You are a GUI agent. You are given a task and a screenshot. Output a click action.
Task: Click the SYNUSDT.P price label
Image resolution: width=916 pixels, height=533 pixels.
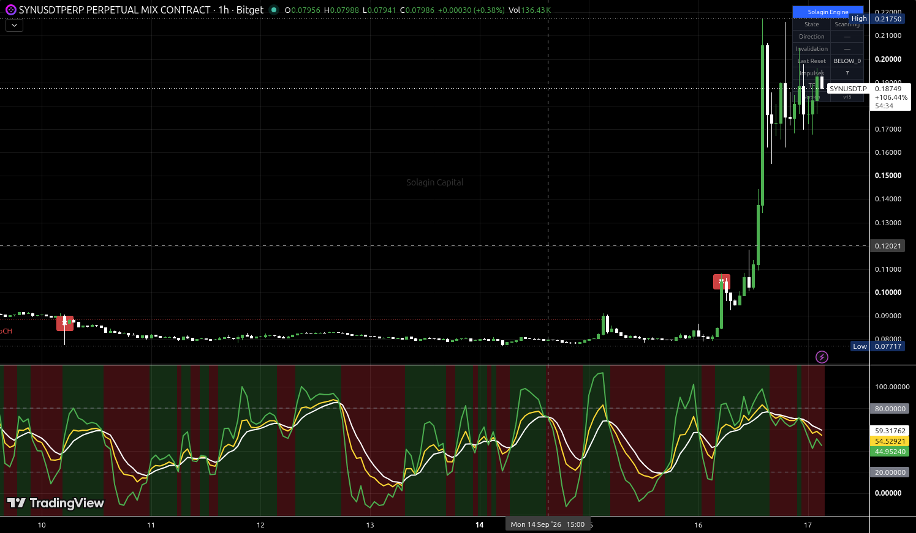pyautogui.click(x=848, y=89)
